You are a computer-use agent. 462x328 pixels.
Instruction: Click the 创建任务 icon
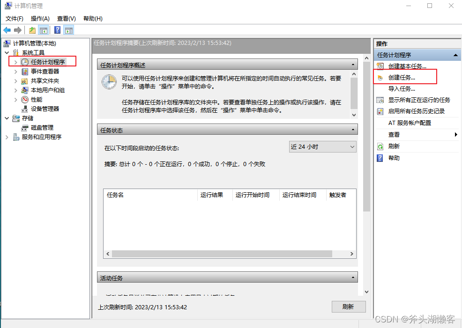(380, 77)
